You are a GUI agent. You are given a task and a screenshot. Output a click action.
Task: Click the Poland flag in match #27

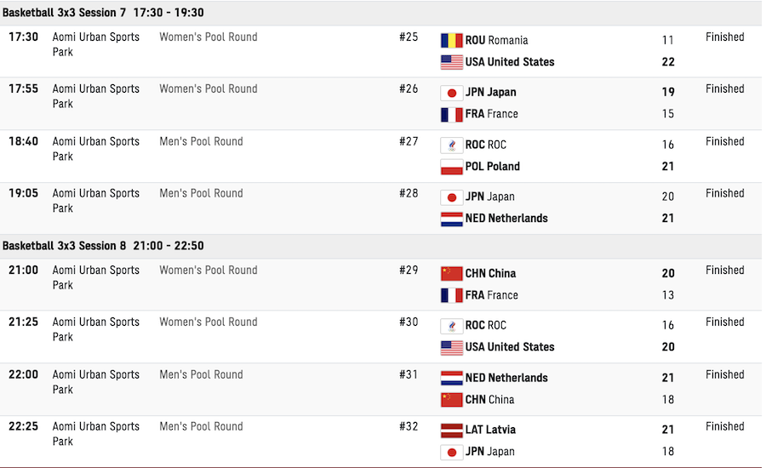click(x=451, y=167)
